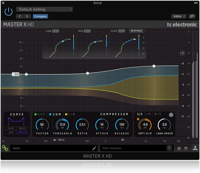Open the S/C tab
This screenshot has height=173, width=200.
point(140,114)
